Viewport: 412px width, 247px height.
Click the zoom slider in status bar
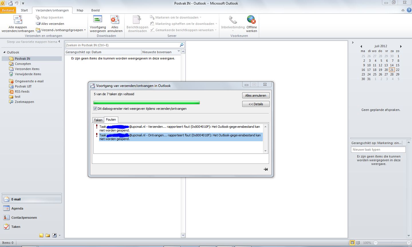pos(392,243)
